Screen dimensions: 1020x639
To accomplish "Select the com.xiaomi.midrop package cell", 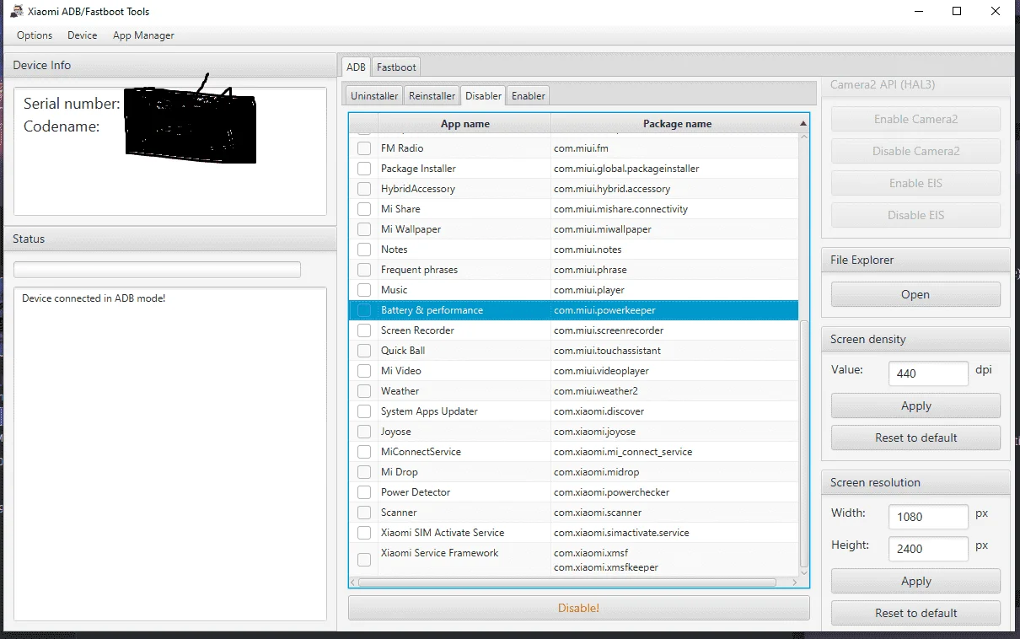I will pos(674,472).
